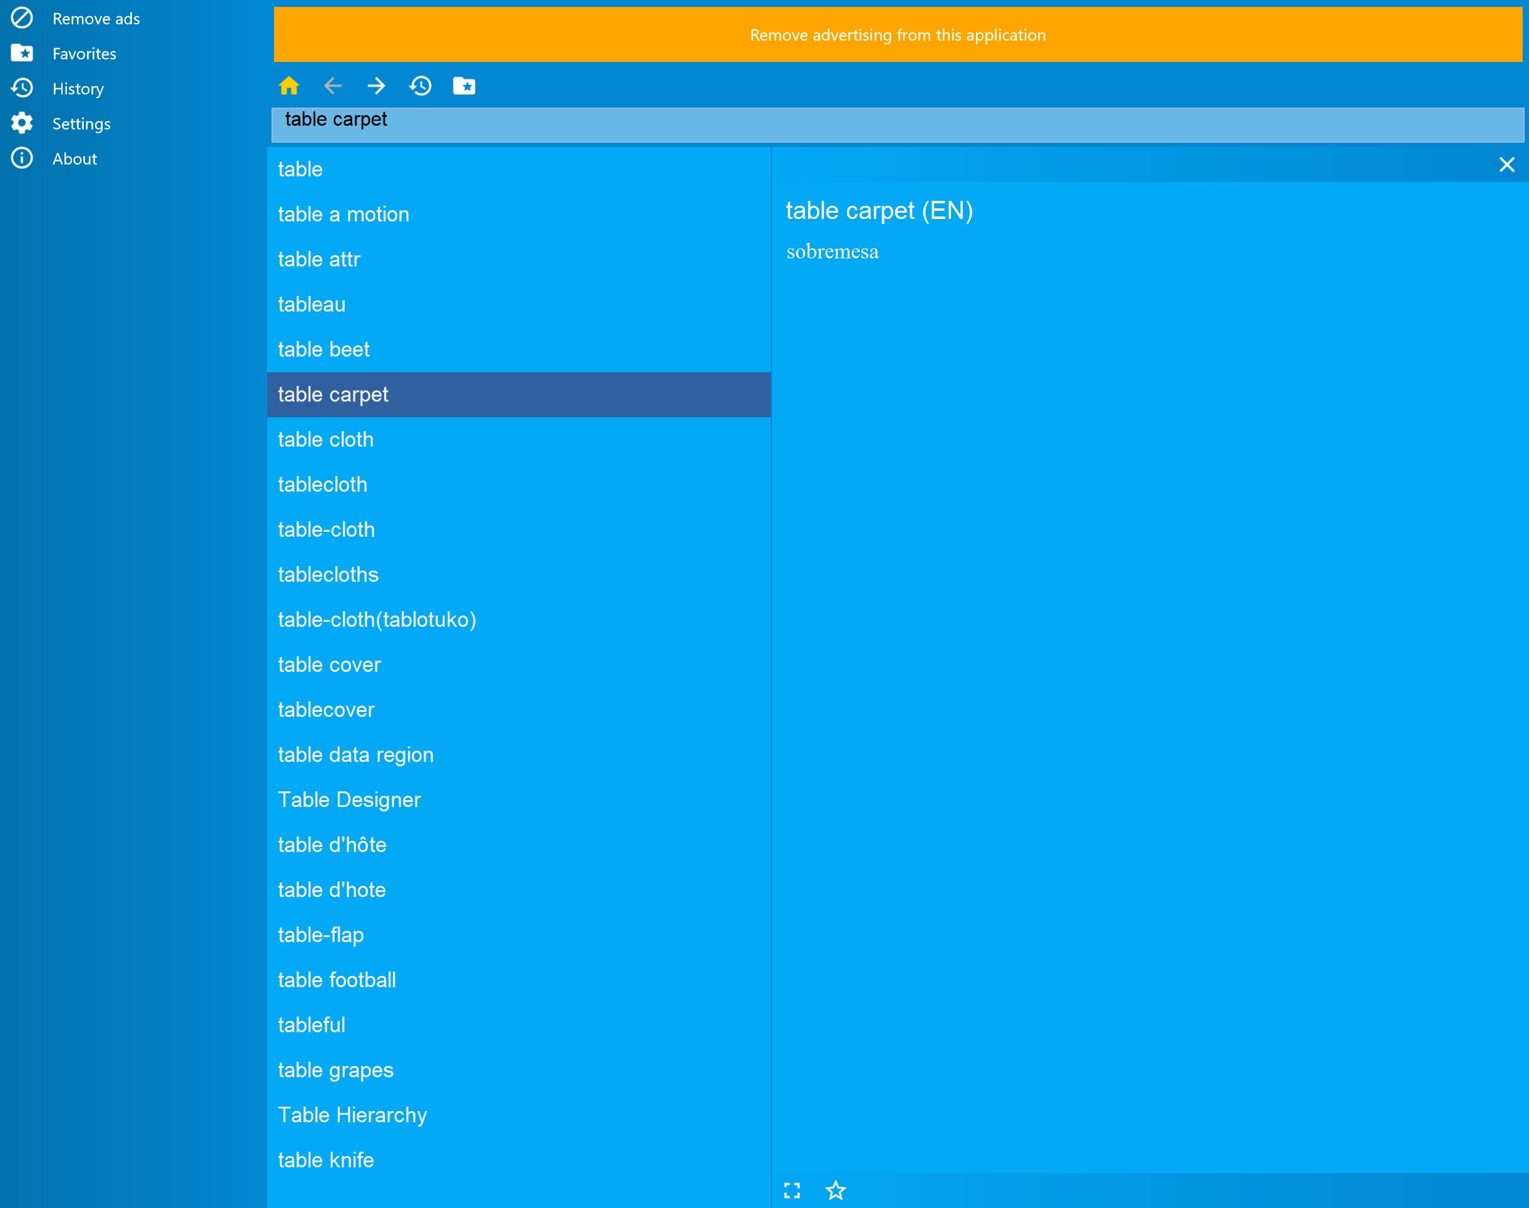Go back with the left arrow
The image size is (1529, 1208).
(332, 86)
